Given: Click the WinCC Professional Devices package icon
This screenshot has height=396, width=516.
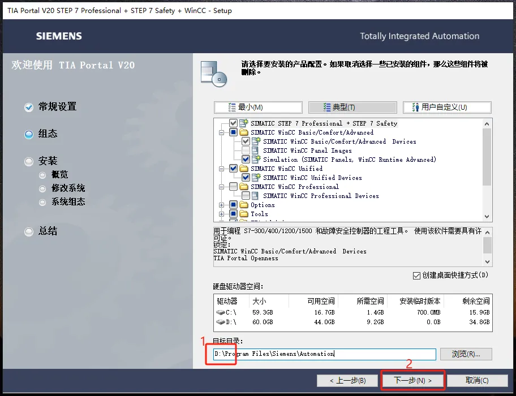Looking at the screenshot, I should tap(255, 196).
